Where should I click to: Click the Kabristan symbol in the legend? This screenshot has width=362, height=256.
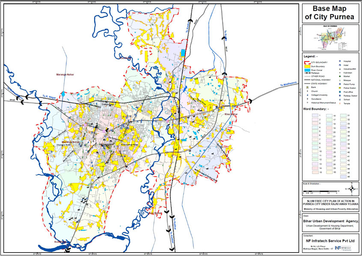point(340,73)
